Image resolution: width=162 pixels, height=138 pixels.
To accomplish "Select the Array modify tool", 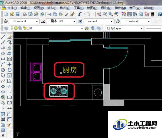I will pos(9,59).
